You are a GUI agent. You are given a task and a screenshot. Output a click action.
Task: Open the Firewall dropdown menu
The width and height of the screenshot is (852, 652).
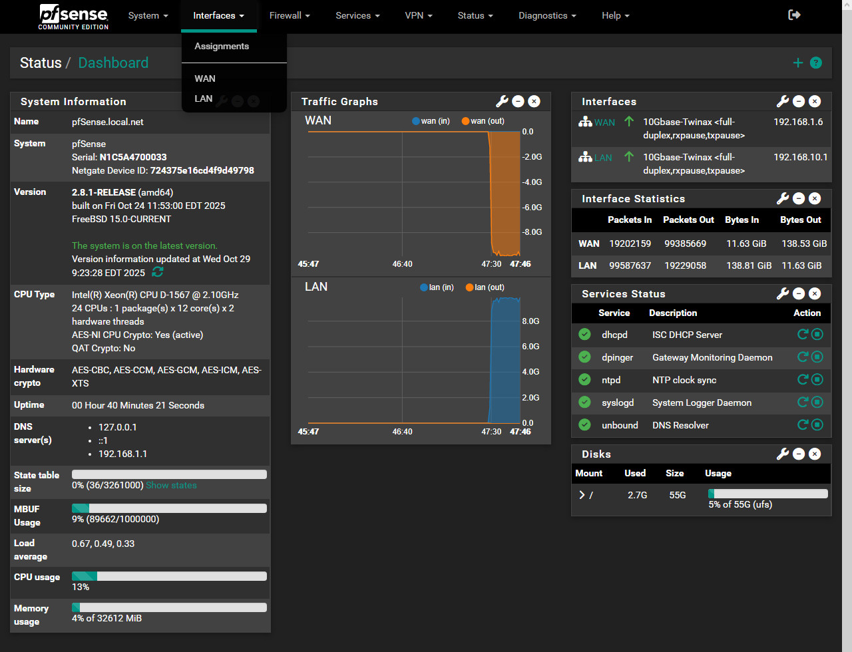[290, 15]
